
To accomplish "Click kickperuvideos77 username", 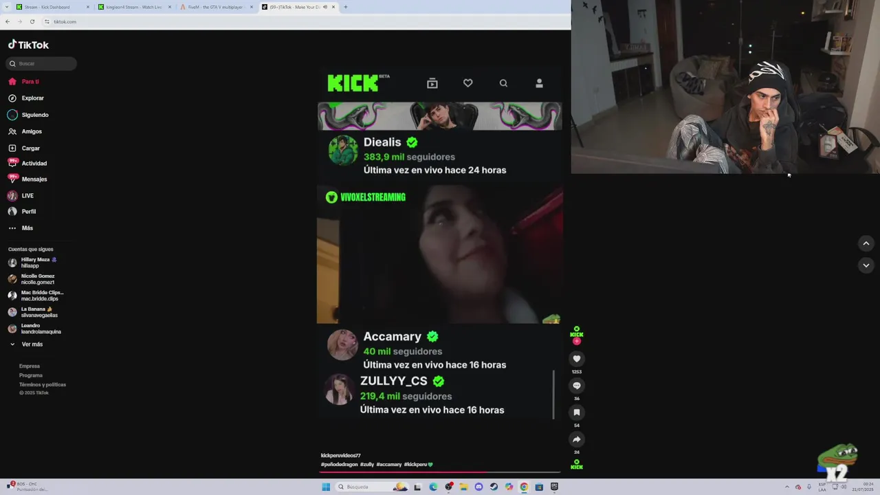I will tap(341, 456).
